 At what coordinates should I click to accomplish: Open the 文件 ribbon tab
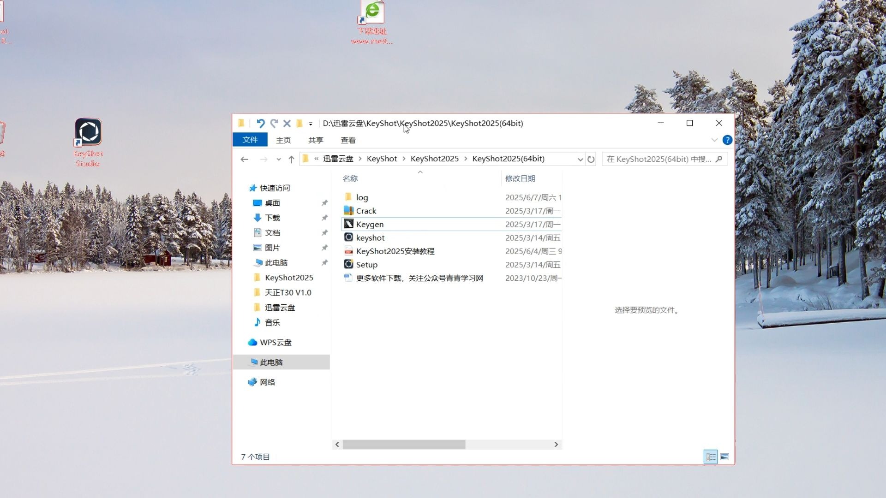[250, 140]
